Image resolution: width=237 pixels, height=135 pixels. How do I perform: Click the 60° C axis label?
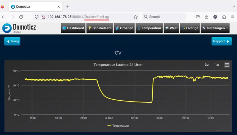16,71
